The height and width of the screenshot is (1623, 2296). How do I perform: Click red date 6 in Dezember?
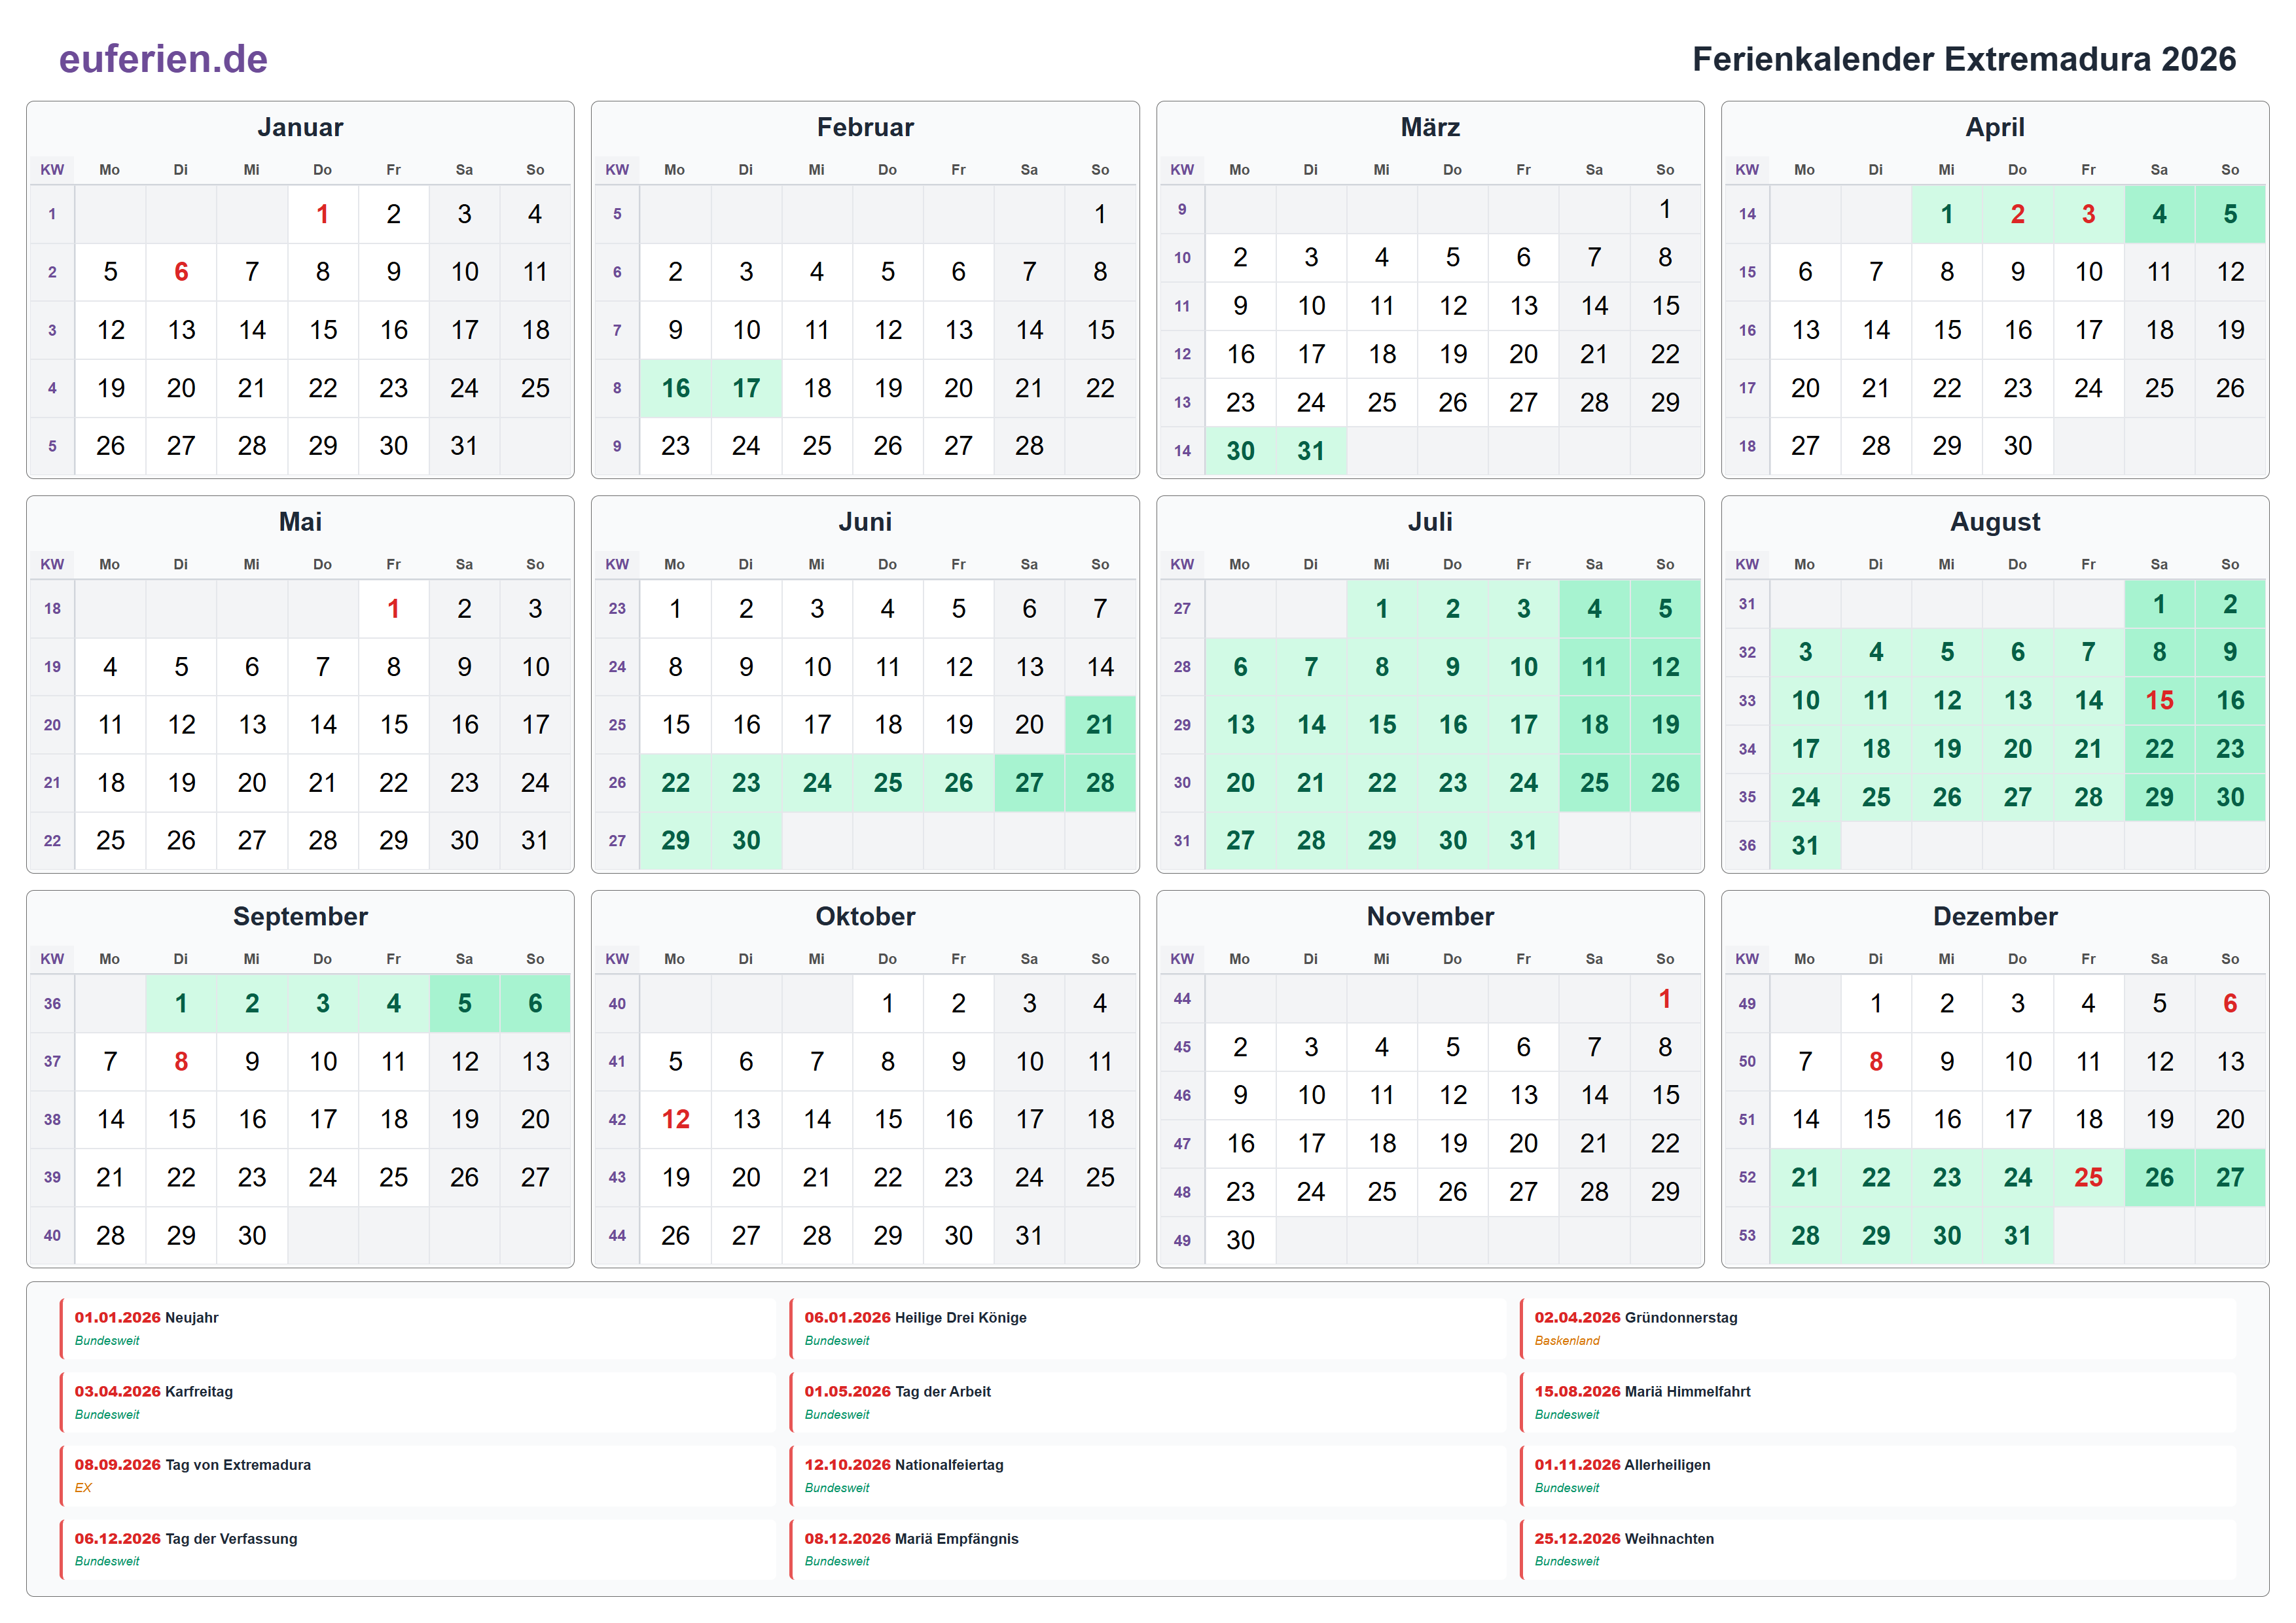[2230, 1004]
